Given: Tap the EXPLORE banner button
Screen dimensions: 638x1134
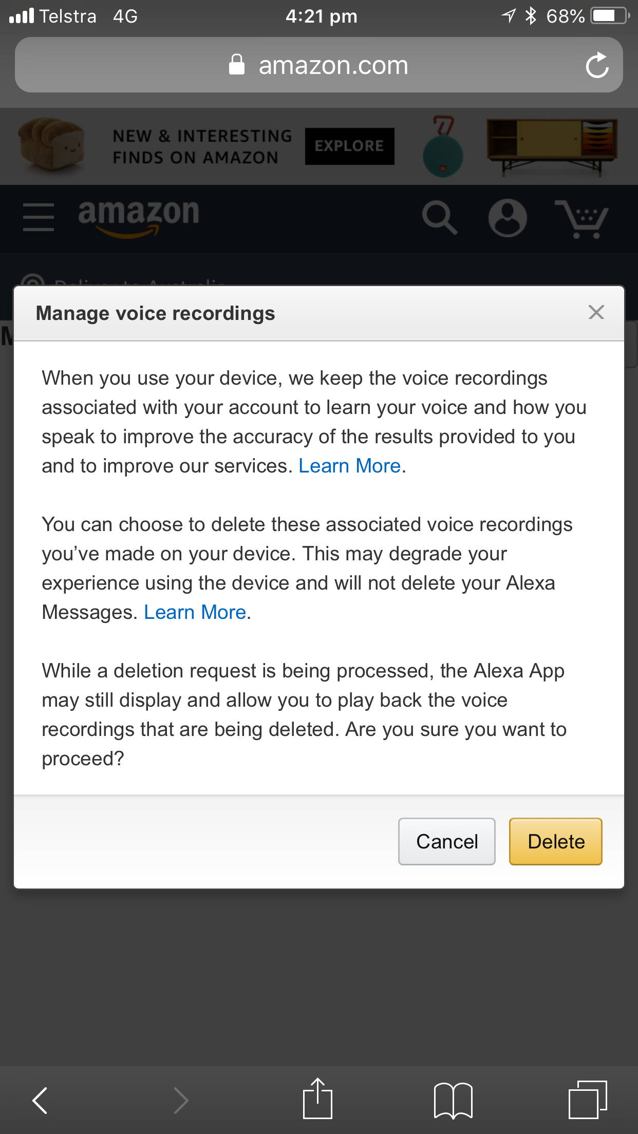Looking at the screenshot, I should click(349, 146).
